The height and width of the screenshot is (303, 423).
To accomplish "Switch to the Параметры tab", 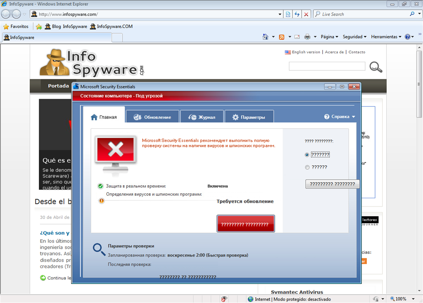I will [249, 117].
